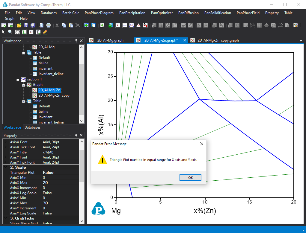Select the magnifier zoom tool
Screen dimensions: 306x233
click(x=10, y=32)
